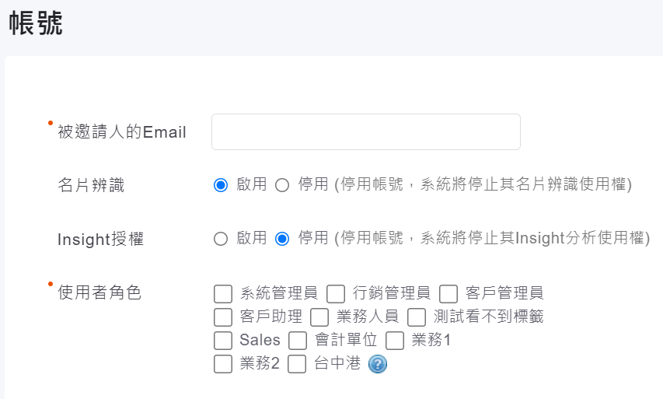Select 停用 radio for Insight授權
Viewport: 663px width, 399px height.
pyautogui.click(x=282, y=239)
